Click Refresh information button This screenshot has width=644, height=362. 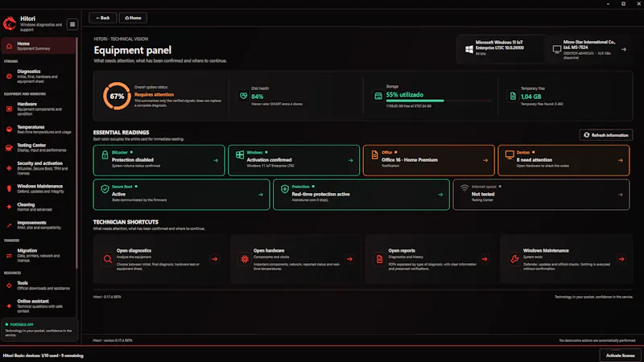(x=606, y=135)
